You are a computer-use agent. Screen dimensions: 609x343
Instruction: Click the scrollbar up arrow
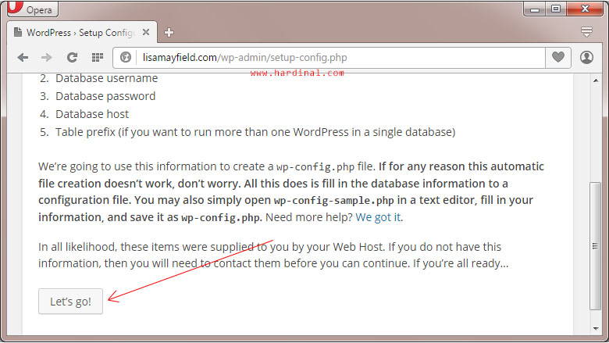click(596, 80)
